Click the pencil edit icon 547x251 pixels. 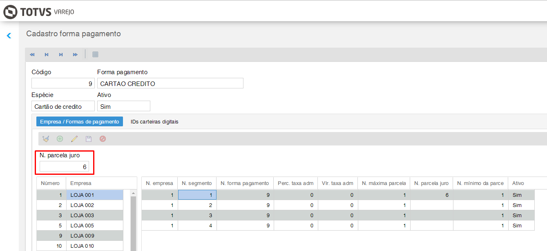coord(74,139)
